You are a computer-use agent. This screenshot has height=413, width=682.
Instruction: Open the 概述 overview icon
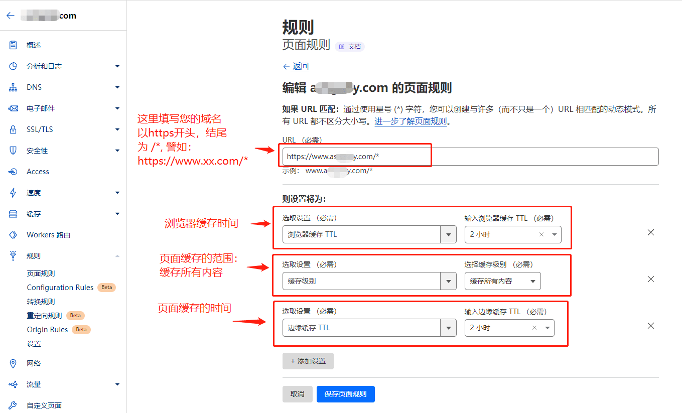pyautogui.click(x=13, y=45)
